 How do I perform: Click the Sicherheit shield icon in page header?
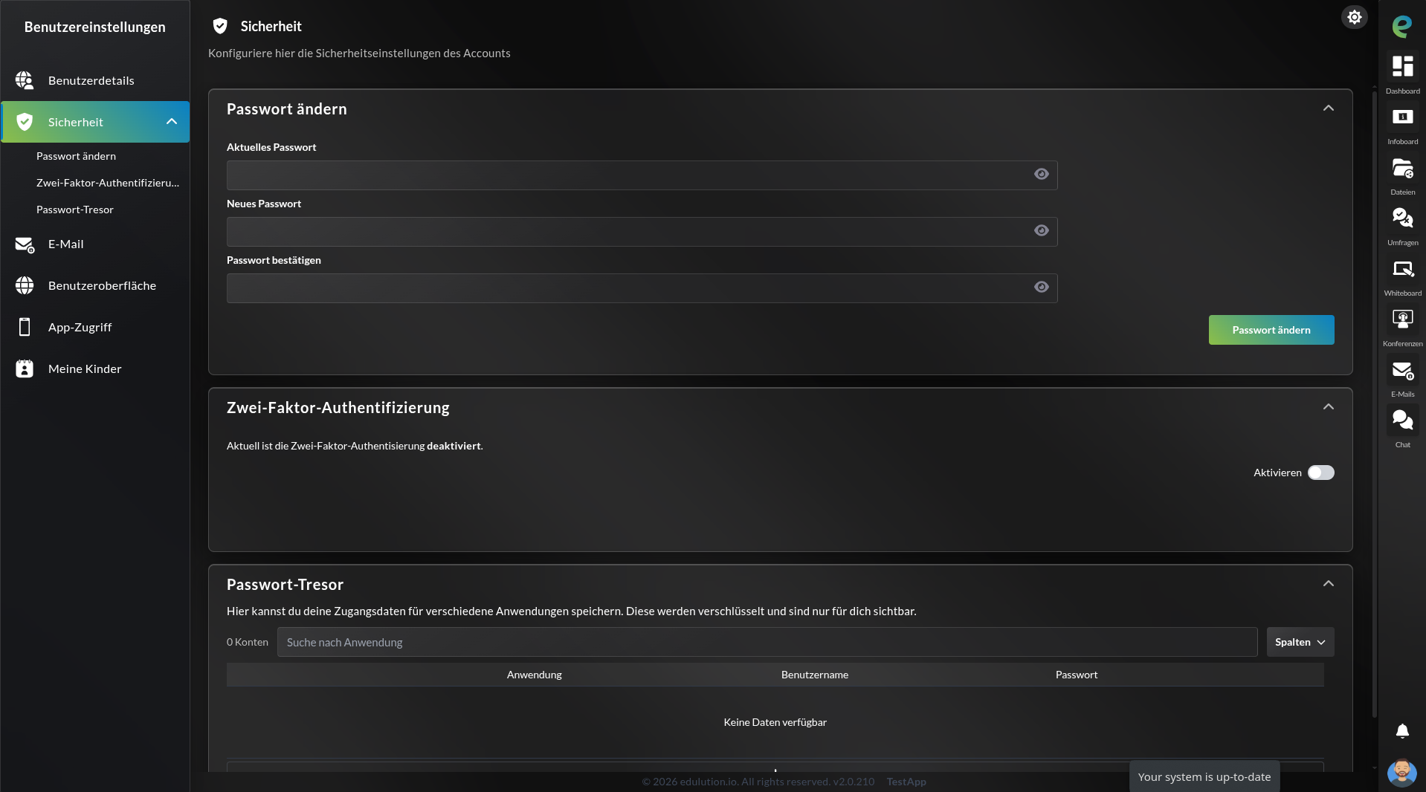click(220, 27)
